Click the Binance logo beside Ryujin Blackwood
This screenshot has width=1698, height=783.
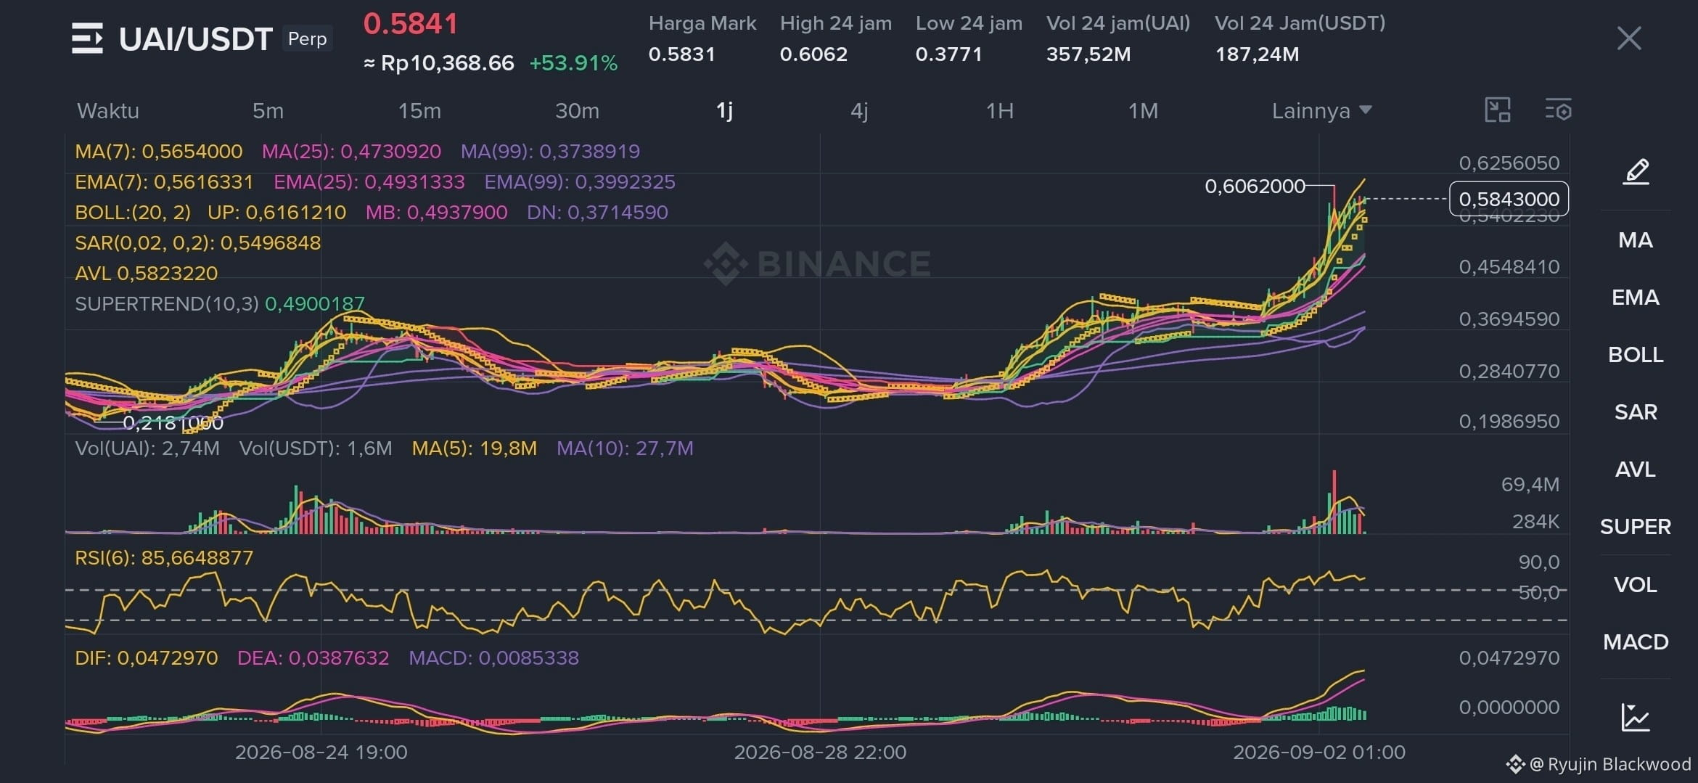click(x=1515, y=764)
